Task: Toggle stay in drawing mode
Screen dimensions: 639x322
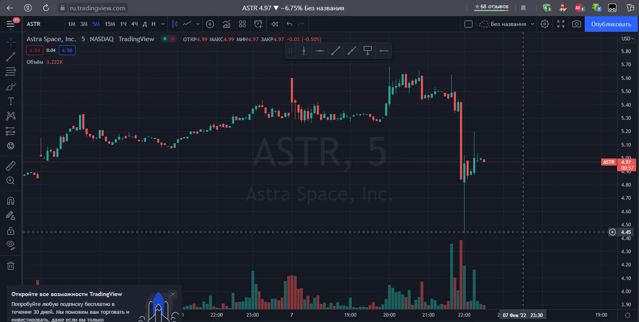Action: coord(11,216)
